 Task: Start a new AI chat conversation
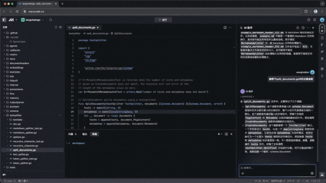point(297,28)
